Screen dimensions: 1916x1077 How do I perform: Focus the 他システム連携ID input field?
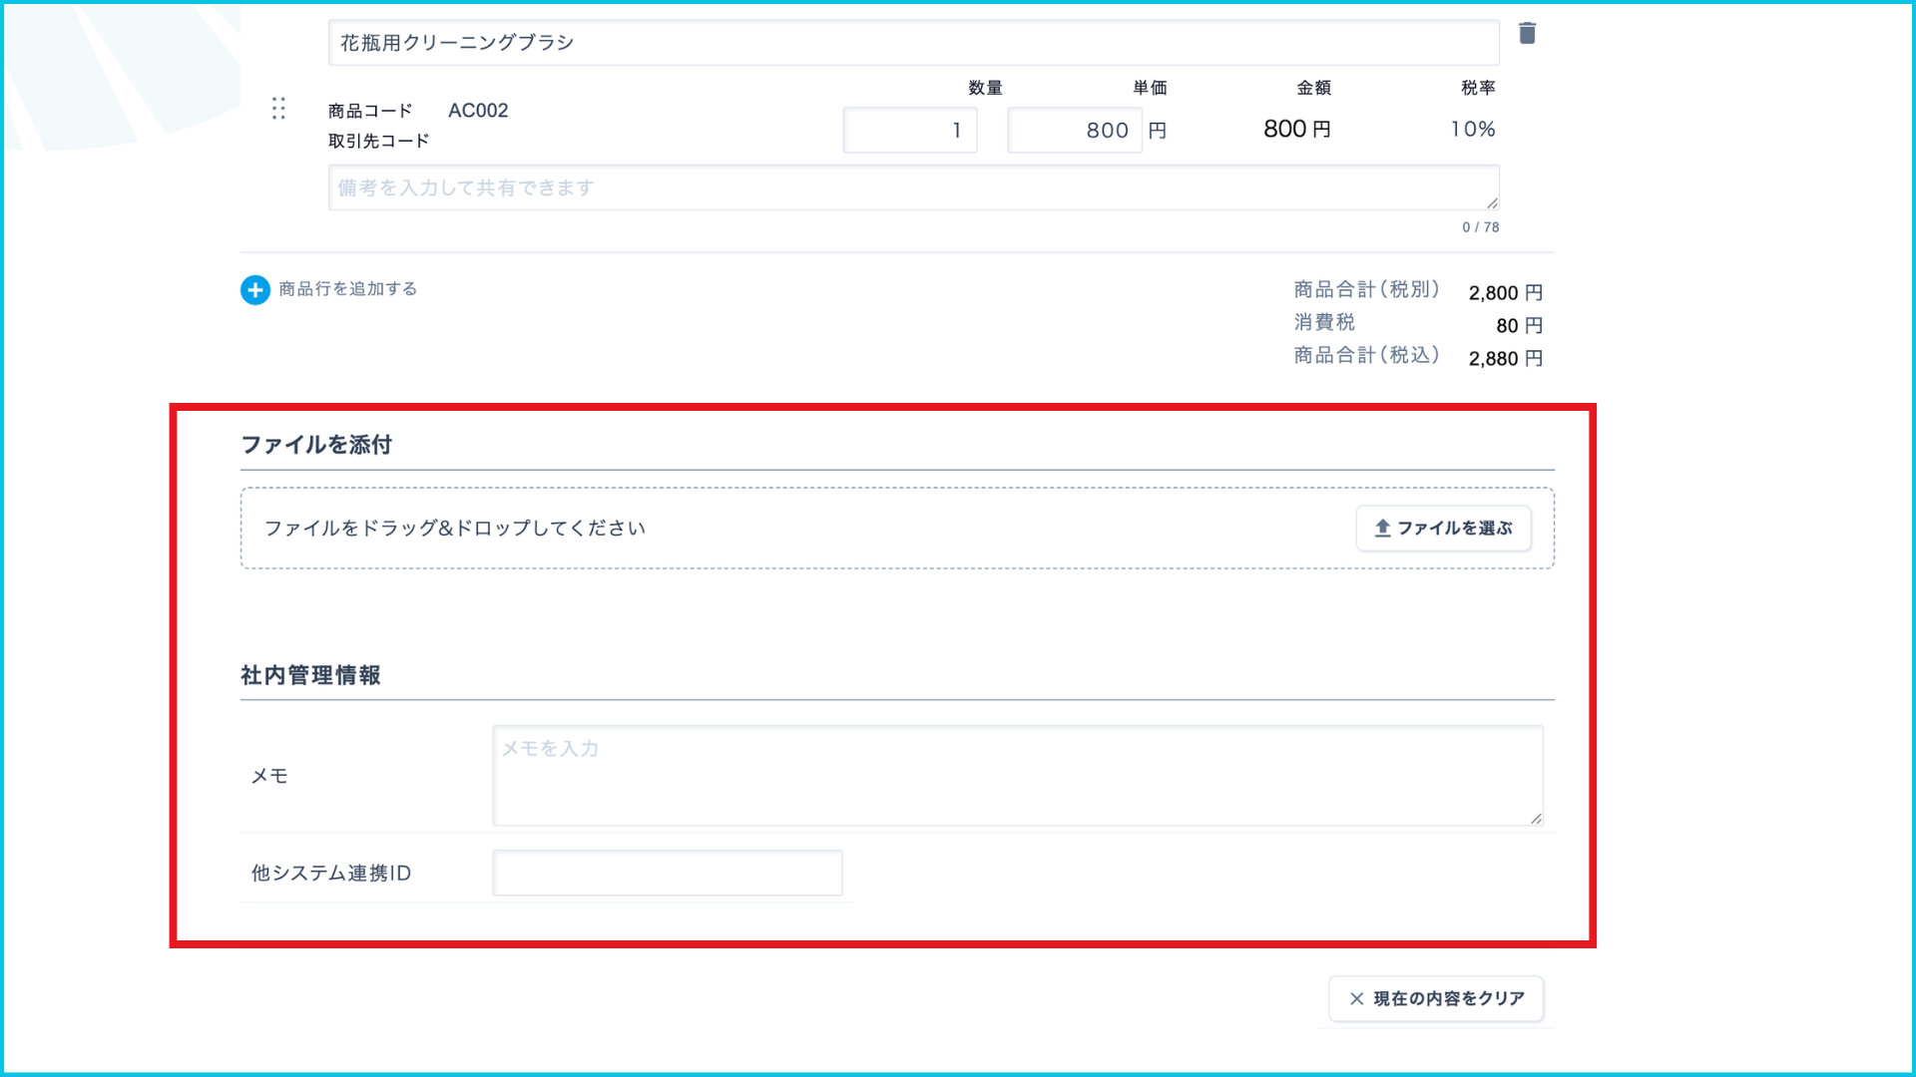[x=667, y=874]
